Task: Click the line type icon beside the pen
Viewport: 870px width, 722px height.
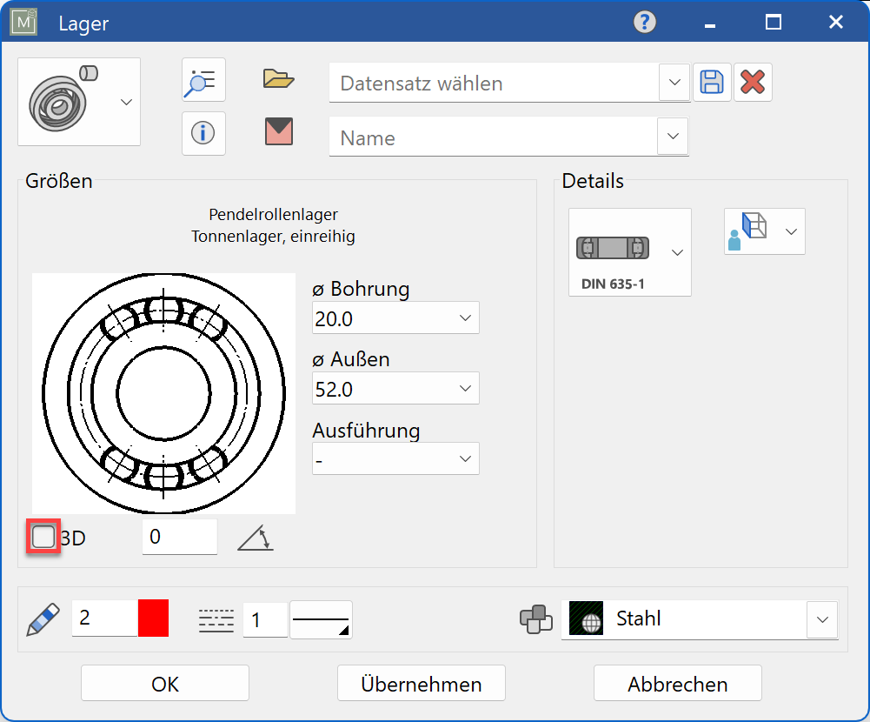Action: [x=215, y=618]
